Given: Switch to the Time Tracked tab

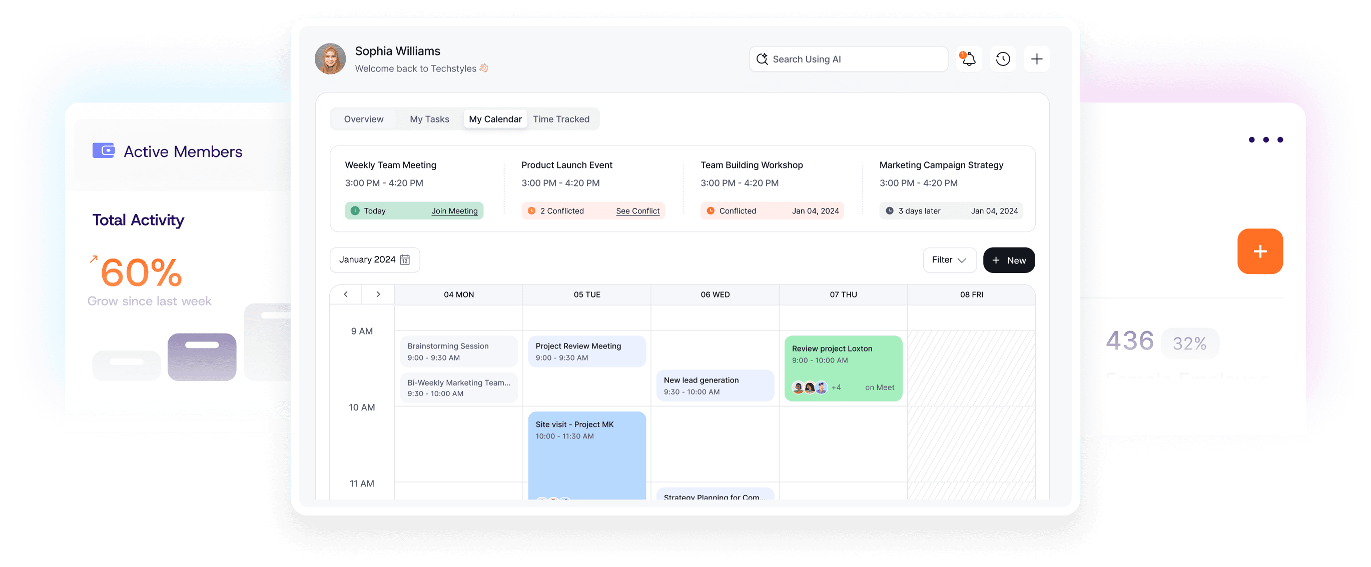Looking at the screenshot, I should pos(561,119).
